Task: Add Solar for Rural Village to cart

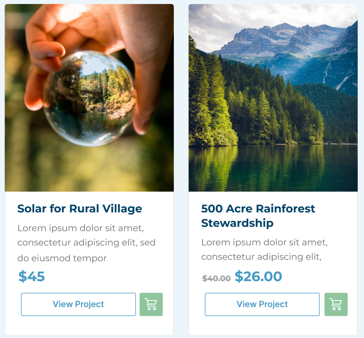Action: coord(151,304)
